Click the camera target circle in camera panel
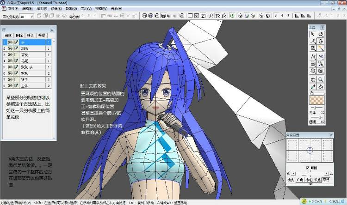The image size is (347, 205). coord(310,150)
